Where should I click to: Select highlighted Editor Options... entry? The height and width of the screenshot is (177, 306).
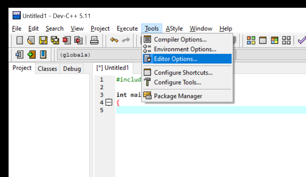coord(187,59)
